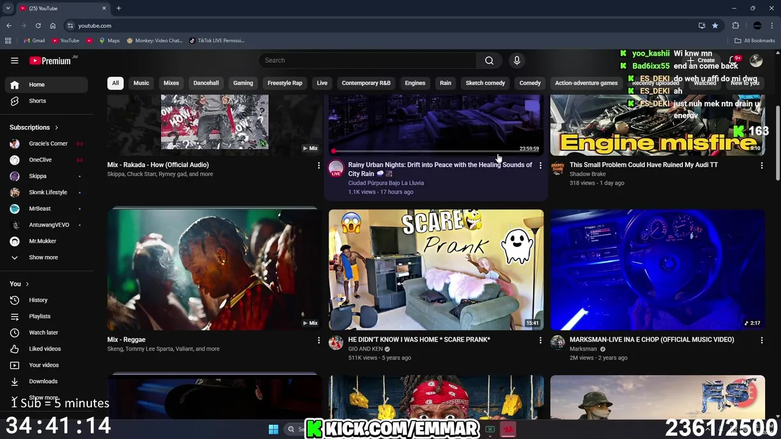The width and height of the screenshot is (781, 439).
Task: Open Your videos page
Action: pyautogui.click(x=48, y=365)
